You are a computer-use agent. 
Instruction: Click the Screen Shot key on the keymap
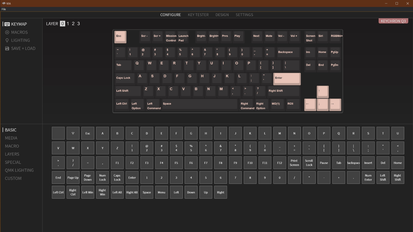[310, 38]
